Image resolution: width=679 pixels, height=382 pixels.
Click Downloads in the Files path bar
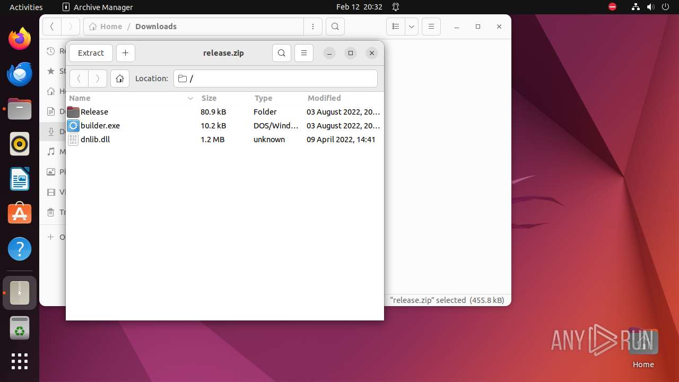tap(156, 27)
